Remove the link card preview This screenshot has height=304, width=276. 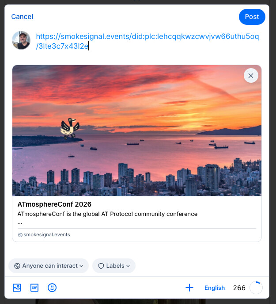point(251,76)
